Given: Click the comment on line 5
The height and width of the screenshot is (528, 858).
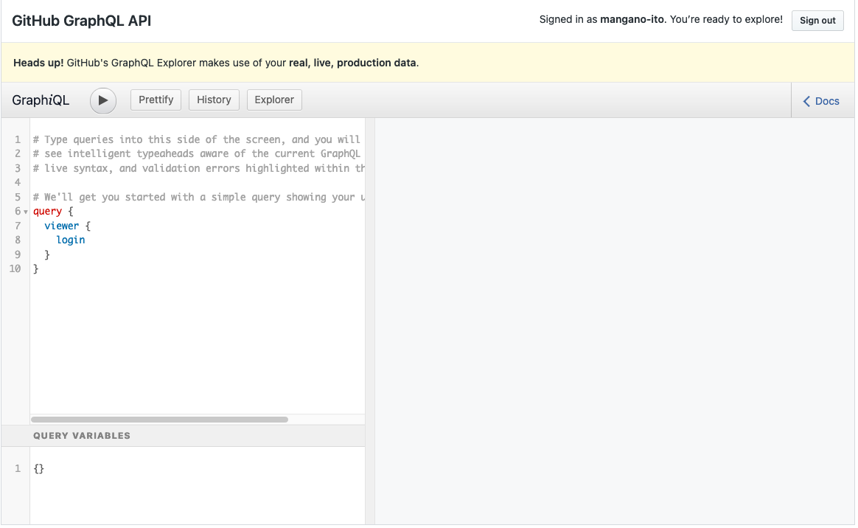Looking at the screenshot, I should [x=198, y=197].
